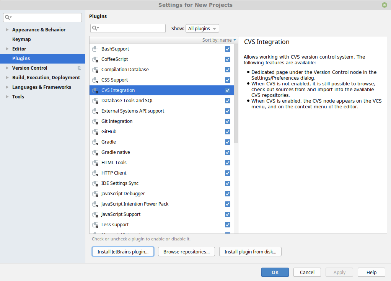The width and height of the screenshot is (391, 281).
Task: Confirm settings with OK button
Action: pyautogui.click(x=275, y=272)
